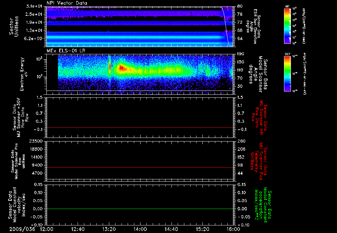Click the "MEx ELS-01 LR" panel title
This screenshot has width=337, height=233.
pyautogui.click(x=66, y=51)
